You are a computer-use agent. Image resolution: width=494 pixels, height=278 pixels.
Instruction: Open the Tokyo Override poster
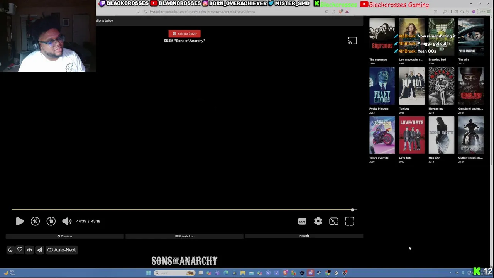point(382,135)
